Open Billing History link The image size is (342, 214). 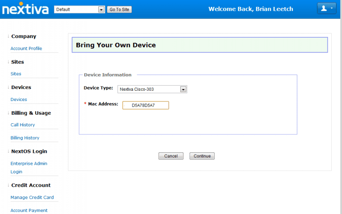[x=25, y=138]
